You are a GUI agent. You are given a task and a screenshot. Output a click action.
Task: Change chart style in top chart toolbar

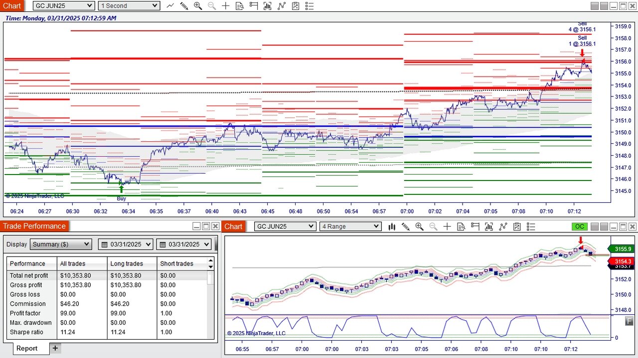pyautogui.click(x=170, y=6)
